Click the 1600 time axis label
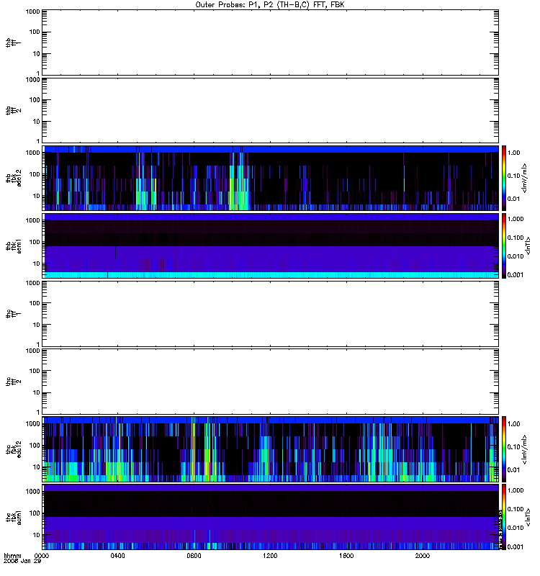 pyautogui.click(x=346, y=556)
